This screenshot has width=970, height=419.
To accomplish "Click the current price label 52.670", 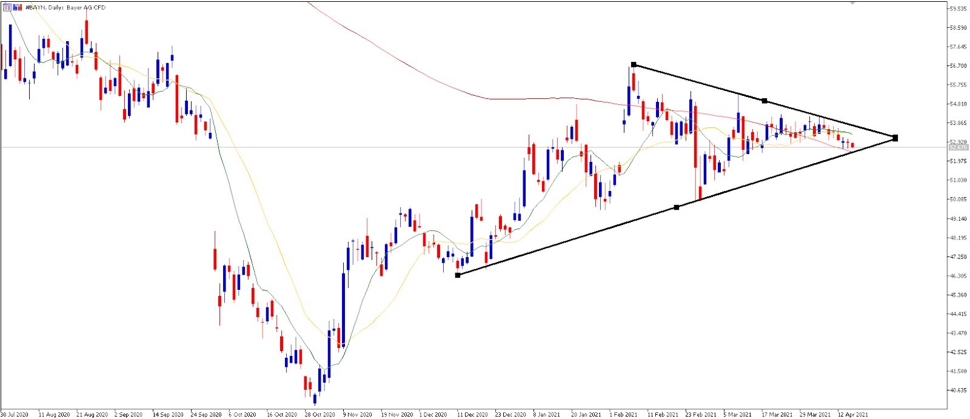I will pos(958,147).
